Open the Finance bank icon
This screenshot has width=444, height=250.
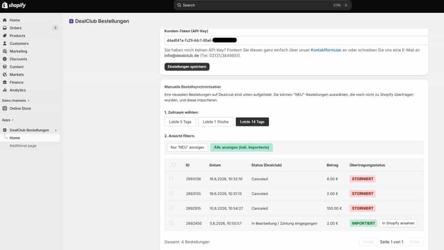(x=4, y=82)
